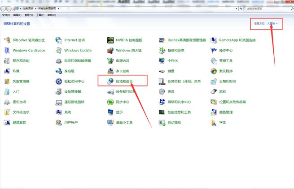The image size is (294, 189).
Task: Open the NVIDIA 控制面板 icon
Action: tap(110, 40)
